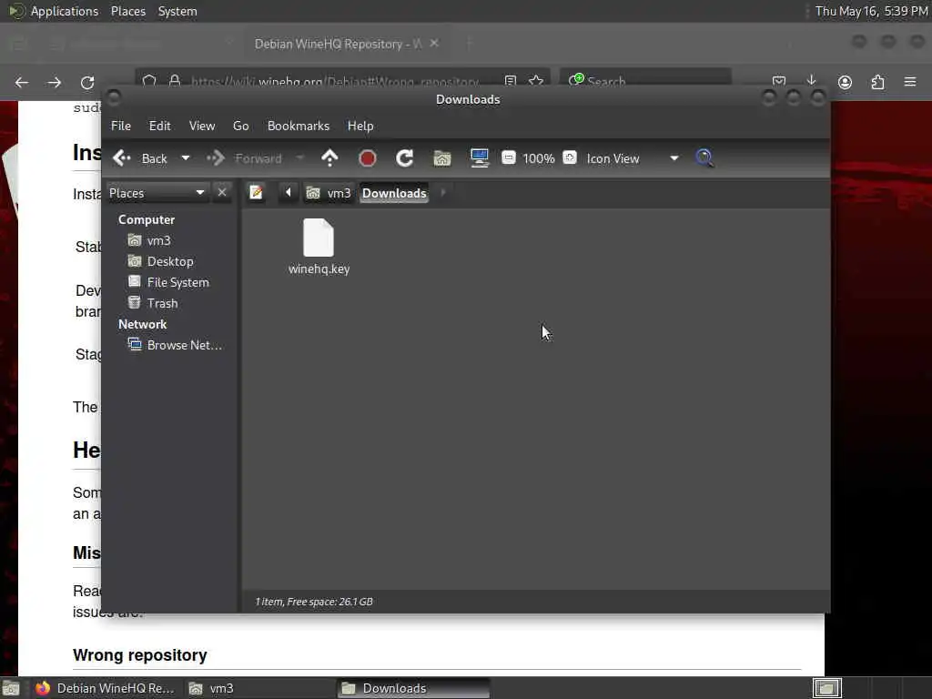Close the Places side pane
Image resolution: width=932 pixels, height=699 pixels.
tap(222, 193)
